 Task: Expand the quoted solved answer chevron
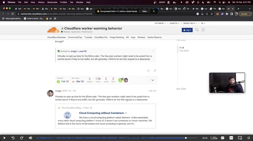(x=153, y=51)
